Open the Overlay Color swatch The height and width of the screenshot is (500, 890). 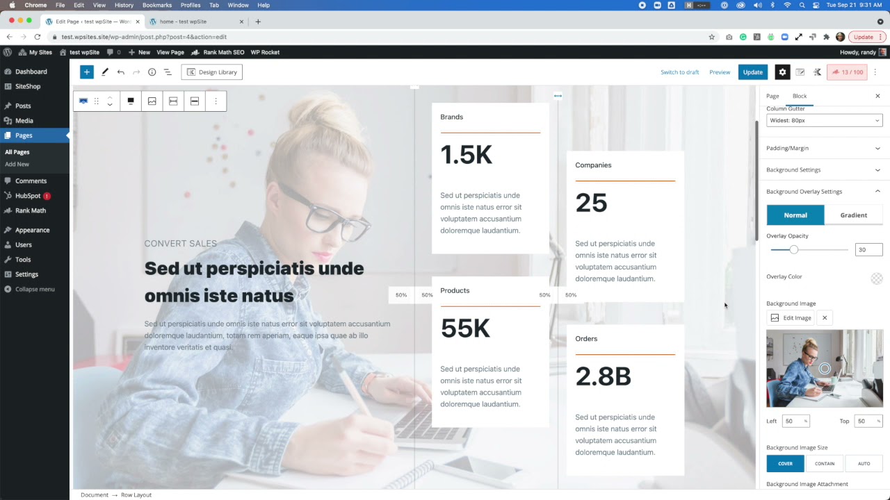tap(877, 278)
